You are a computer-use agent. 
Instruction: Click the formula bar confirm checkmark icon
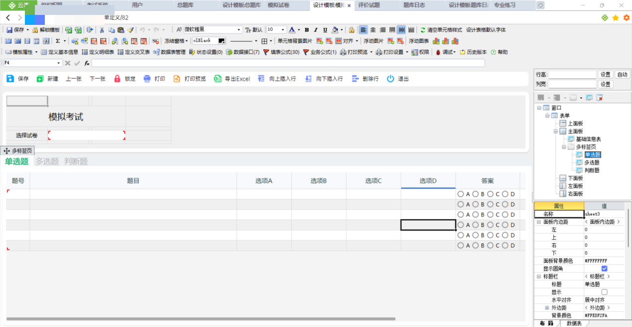click(x=77, y=63)
